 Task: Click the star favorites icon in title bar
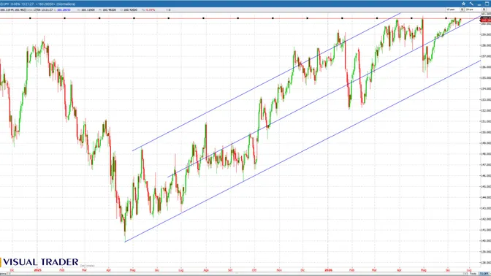(x=463, y=4)
